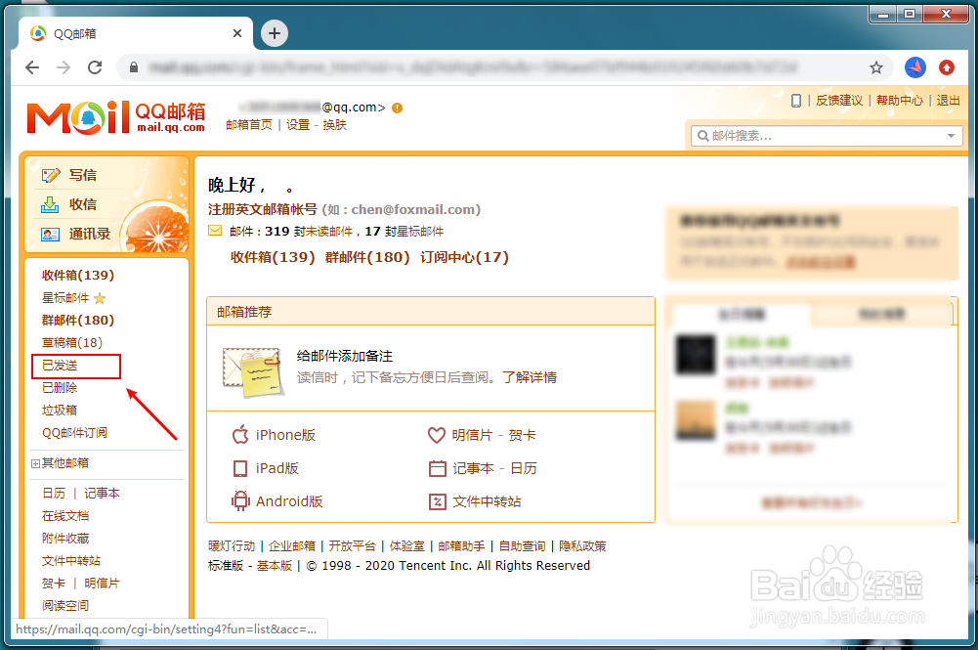Open the mobile phone icon in header
Viewport: 978px width, 650px height.
[x=796, y=101]
